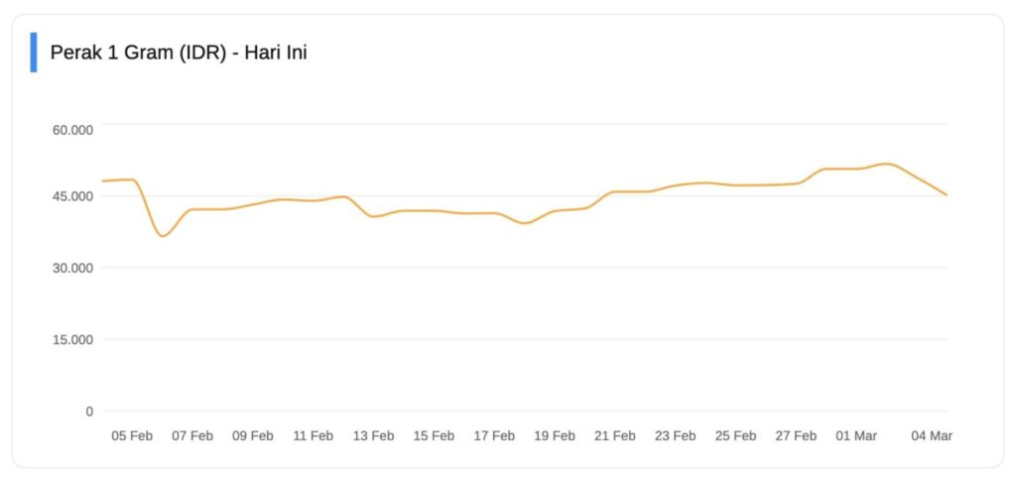Viewport: 1016px width, 480px height.
Task: Click the chart title "Perak 1 Gram (IDR) - Hari Ini"
Action: click(x=179, y=53)
